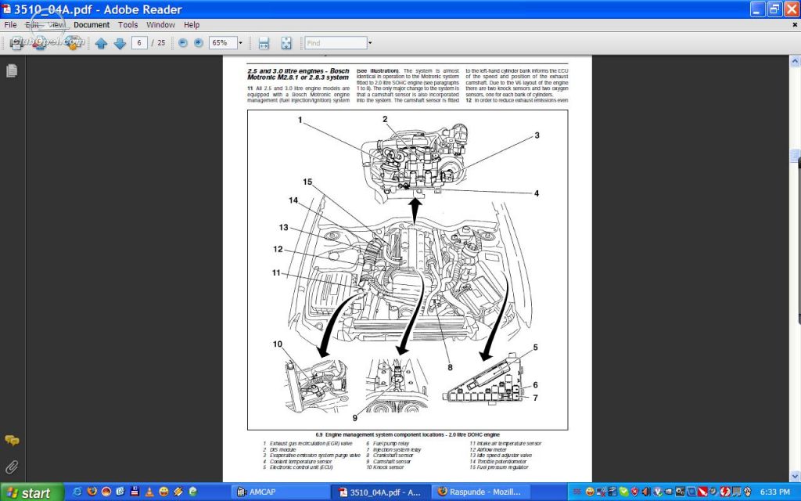Click legend entry 'DIS module'
Image resolution: width=801 pixels, height=501 pixels.
pos(282,450)
